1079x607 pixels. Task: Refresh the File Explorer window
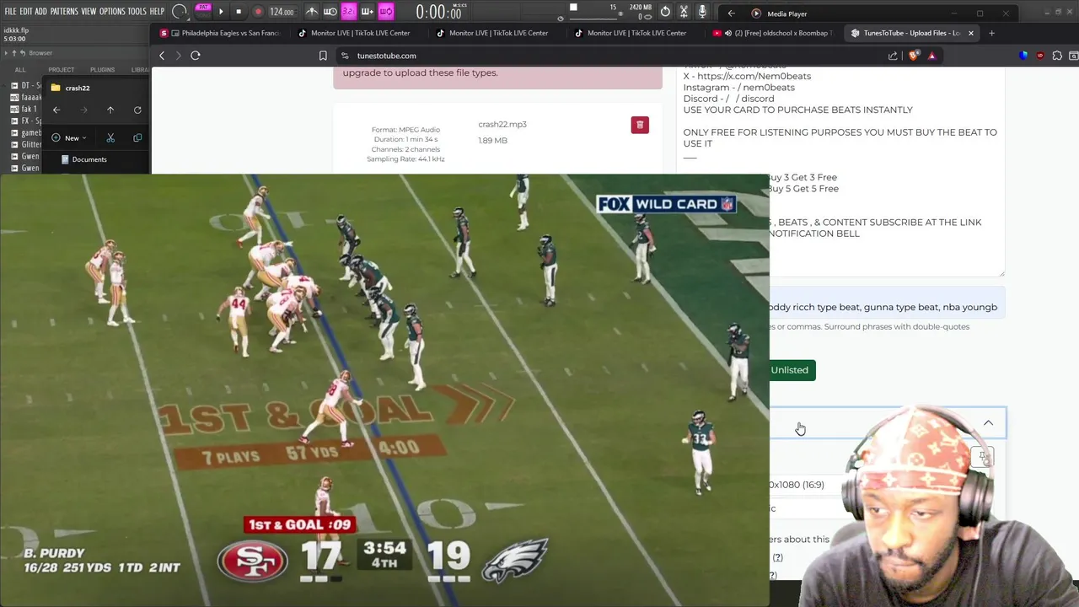pyautogui.click(x=137, y=110)
